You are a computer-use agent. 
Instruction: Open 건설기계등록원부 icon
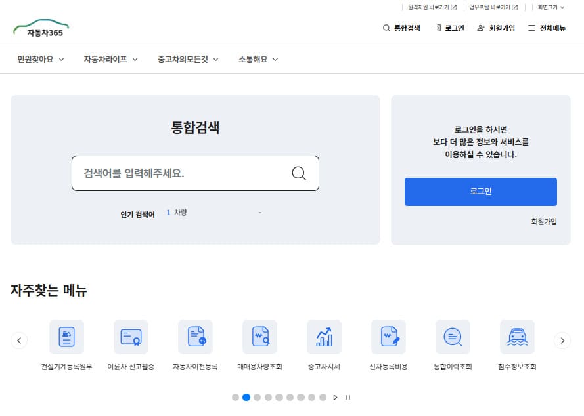66,337
